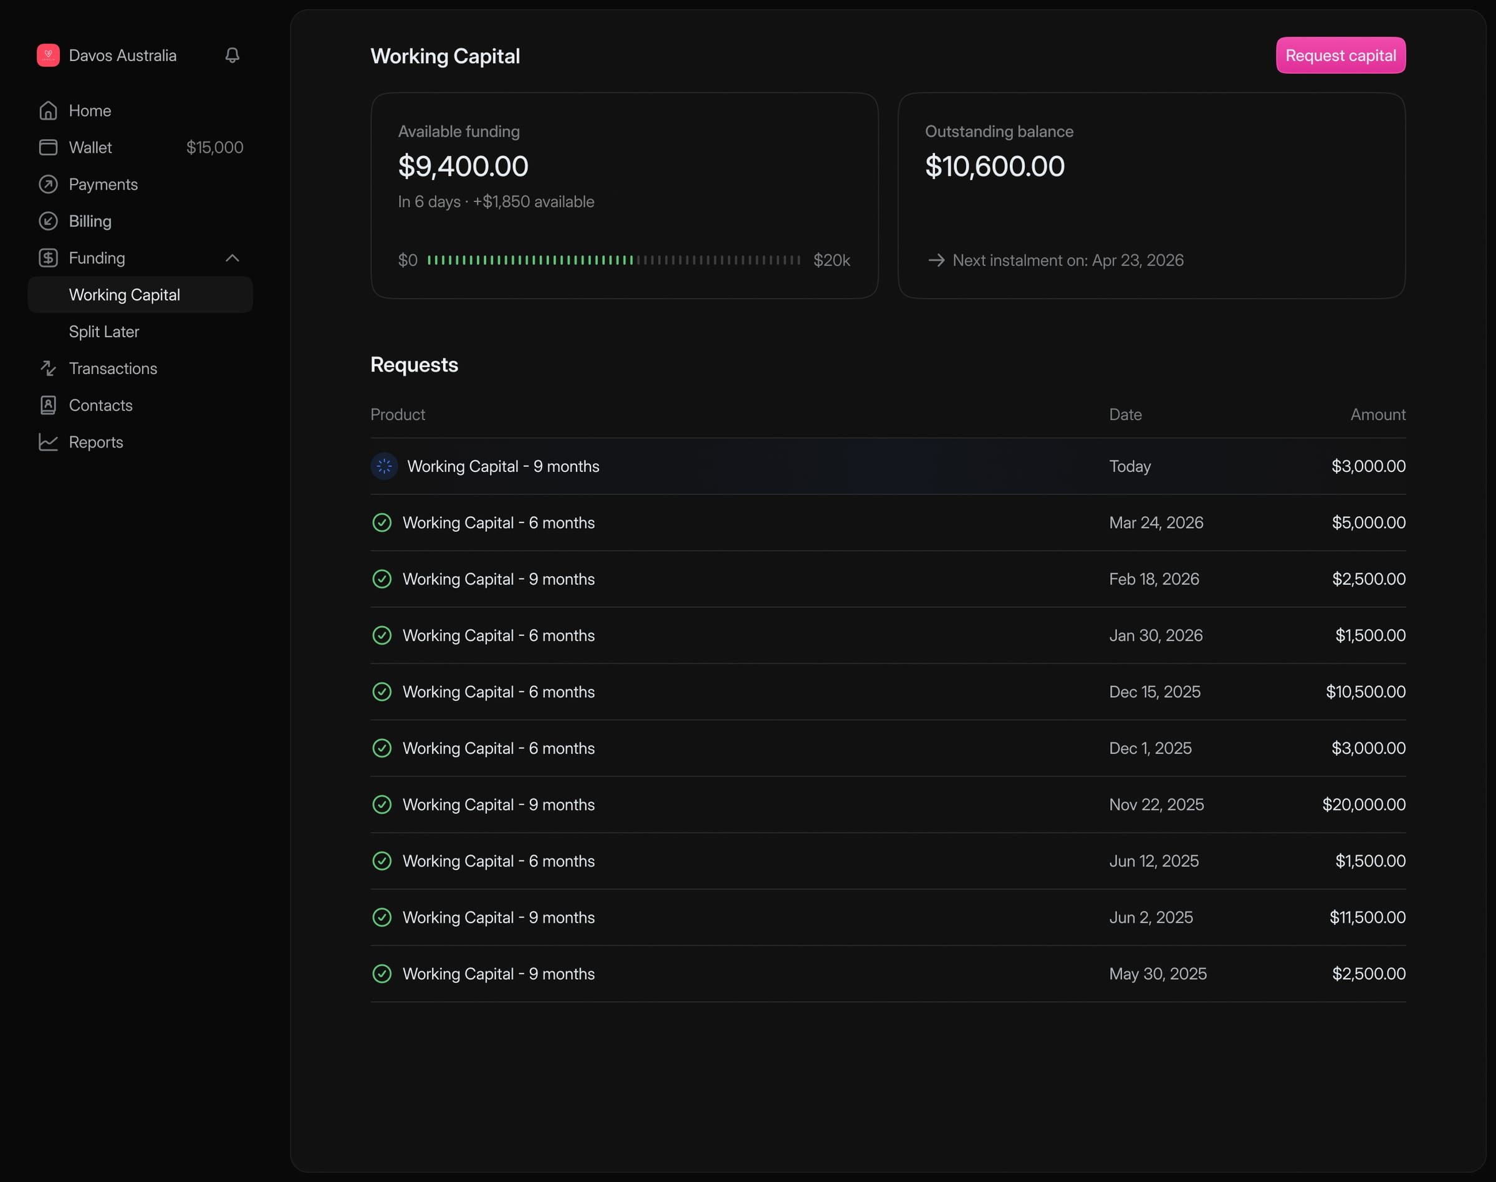Click the $9,400.00 available funding value

pos(463,166)
